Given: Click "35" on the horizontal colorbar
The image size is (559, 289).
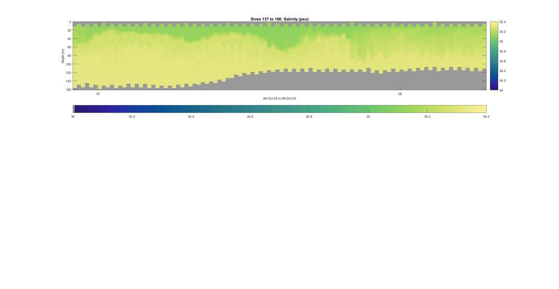Looking at the screenshot, I should coord(368,117).
